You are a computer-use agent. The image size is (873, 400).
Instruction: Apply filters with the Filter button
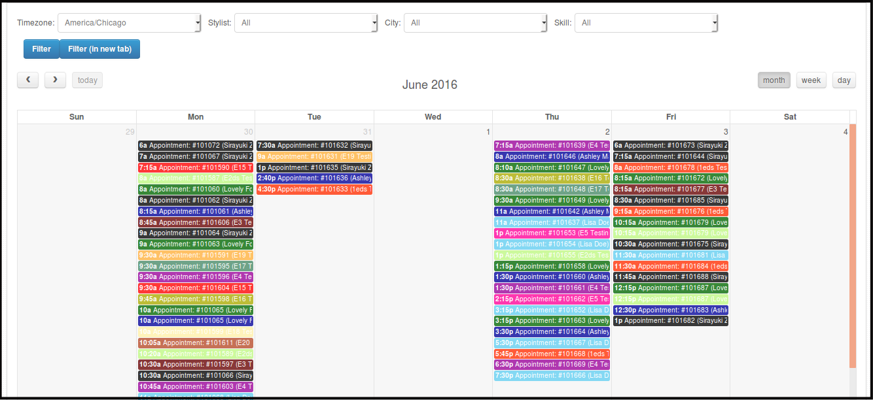pos(41,49)
